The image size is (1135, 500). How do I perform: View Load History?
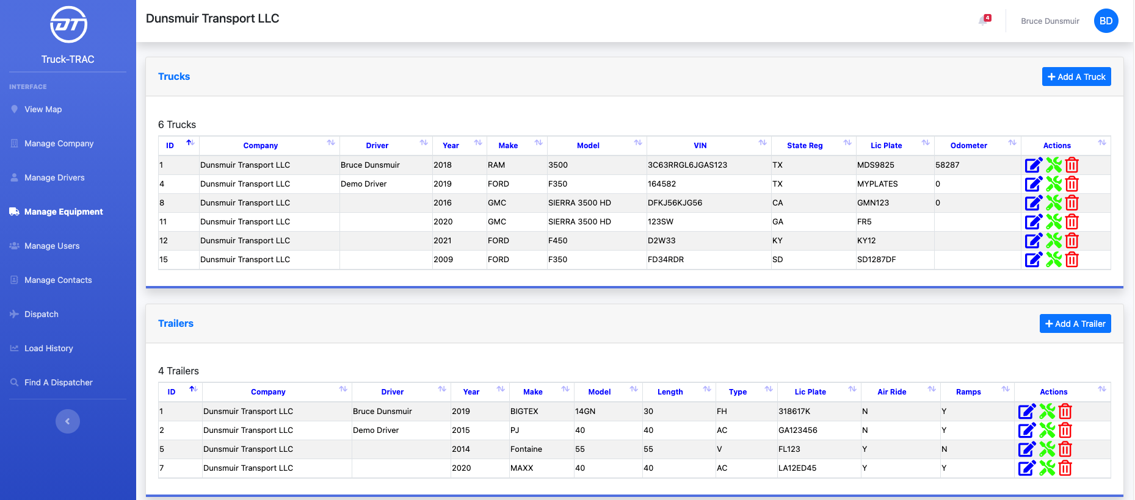pyautogui.click(x=49, y=348)
